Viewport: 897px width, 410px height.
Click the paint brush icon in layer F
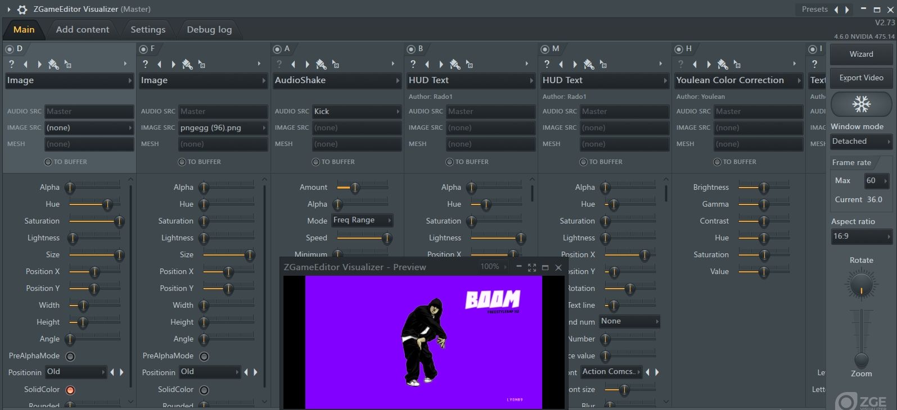(187, 64)
